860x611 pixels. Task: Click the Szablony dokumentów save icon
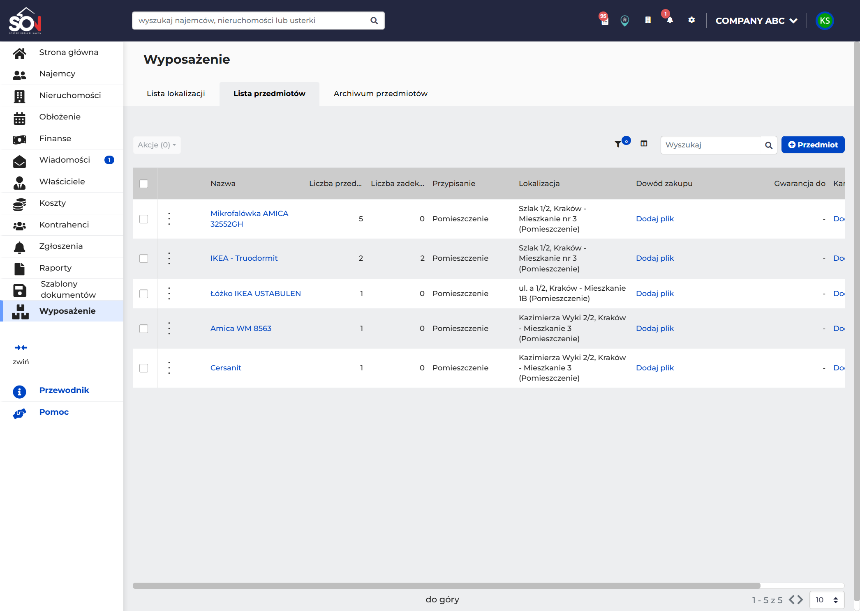(19, 290)
